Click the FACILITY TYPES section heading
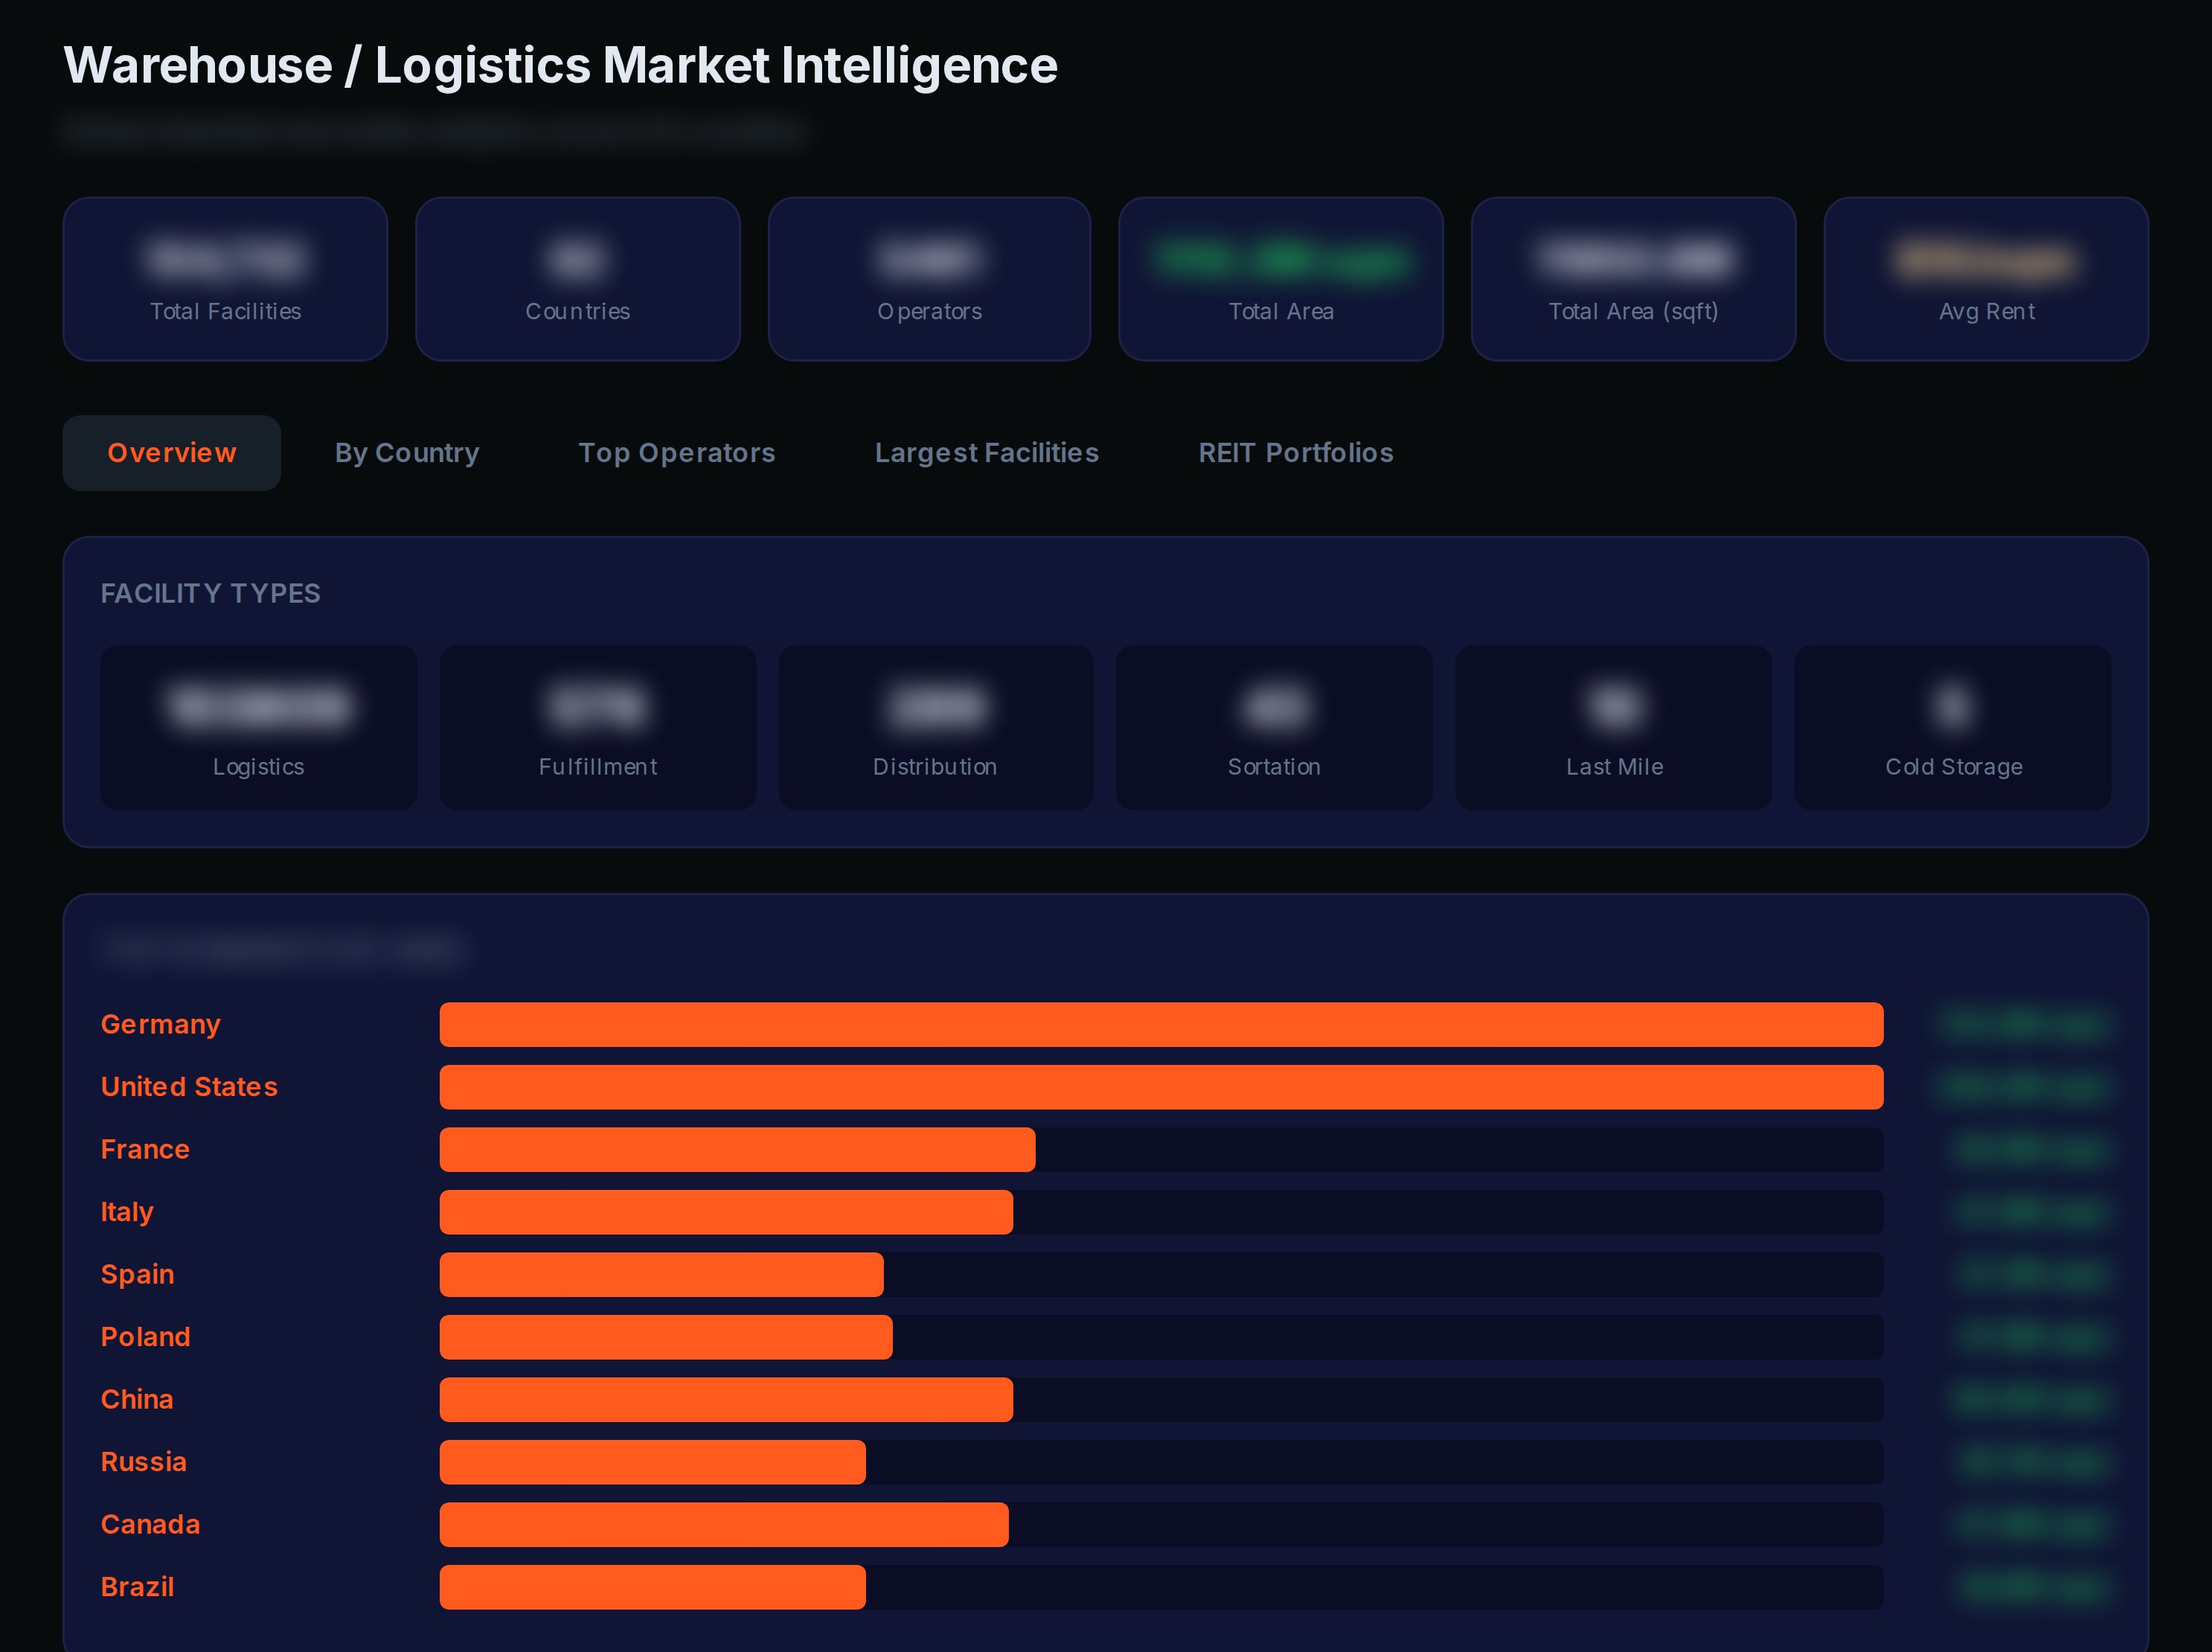Screen dimensions: 2212x1652 (x=211, y=594)
